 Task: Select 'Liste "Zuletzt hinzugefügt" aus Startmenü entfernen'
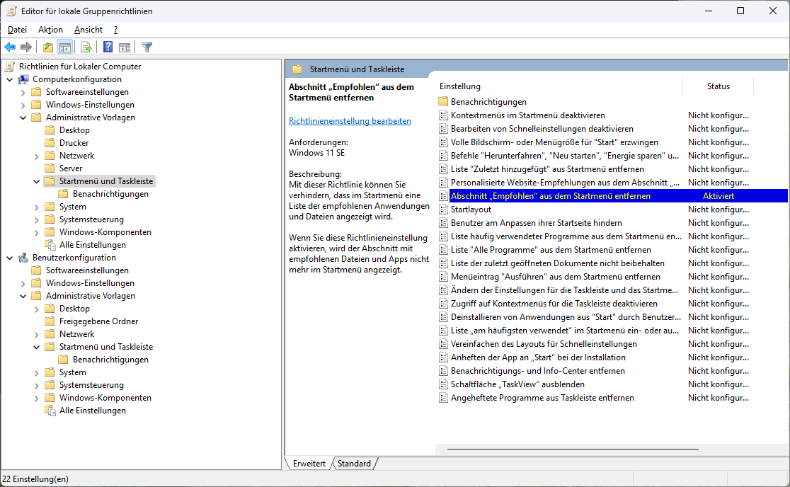click(x=547, y=169)
